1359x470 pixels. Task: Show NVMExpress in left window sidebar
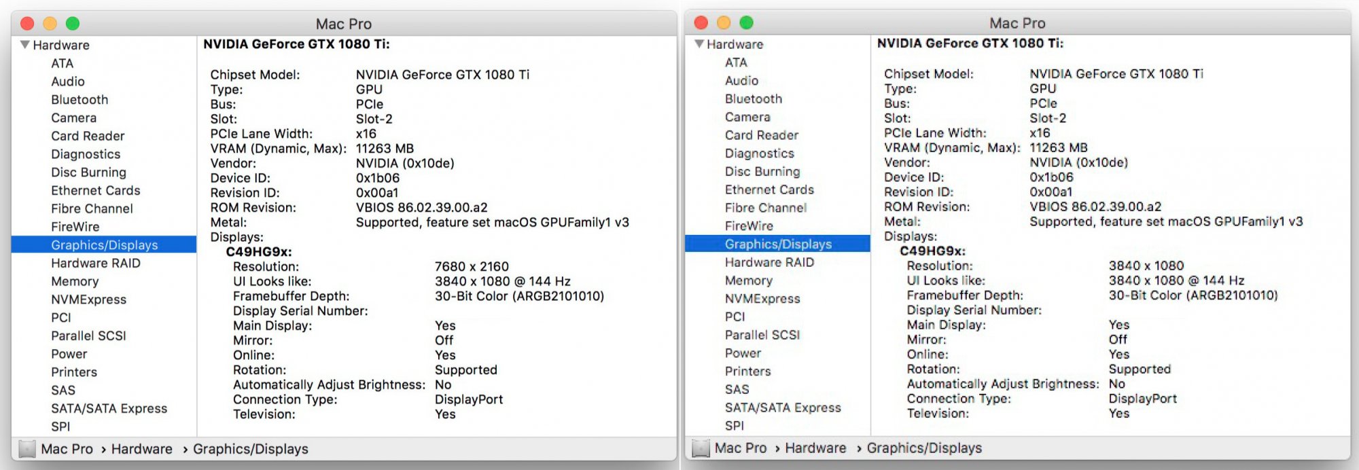88,300
